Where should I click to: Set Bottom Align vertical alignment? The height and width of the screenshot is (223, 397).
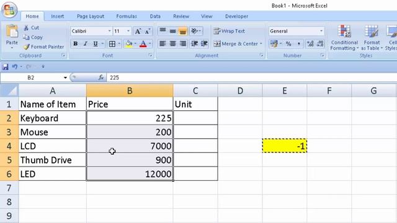point(182,32)
